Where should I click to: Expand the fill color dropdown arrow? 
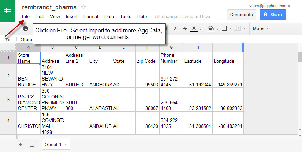coord(217,29)
